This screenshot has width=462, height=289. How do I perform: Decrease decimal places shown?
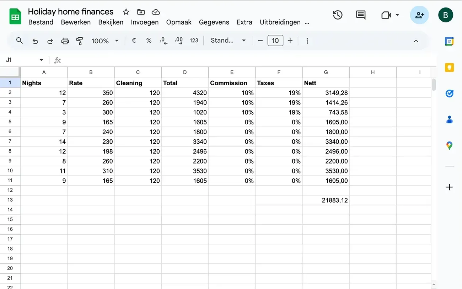click(163, 41)
